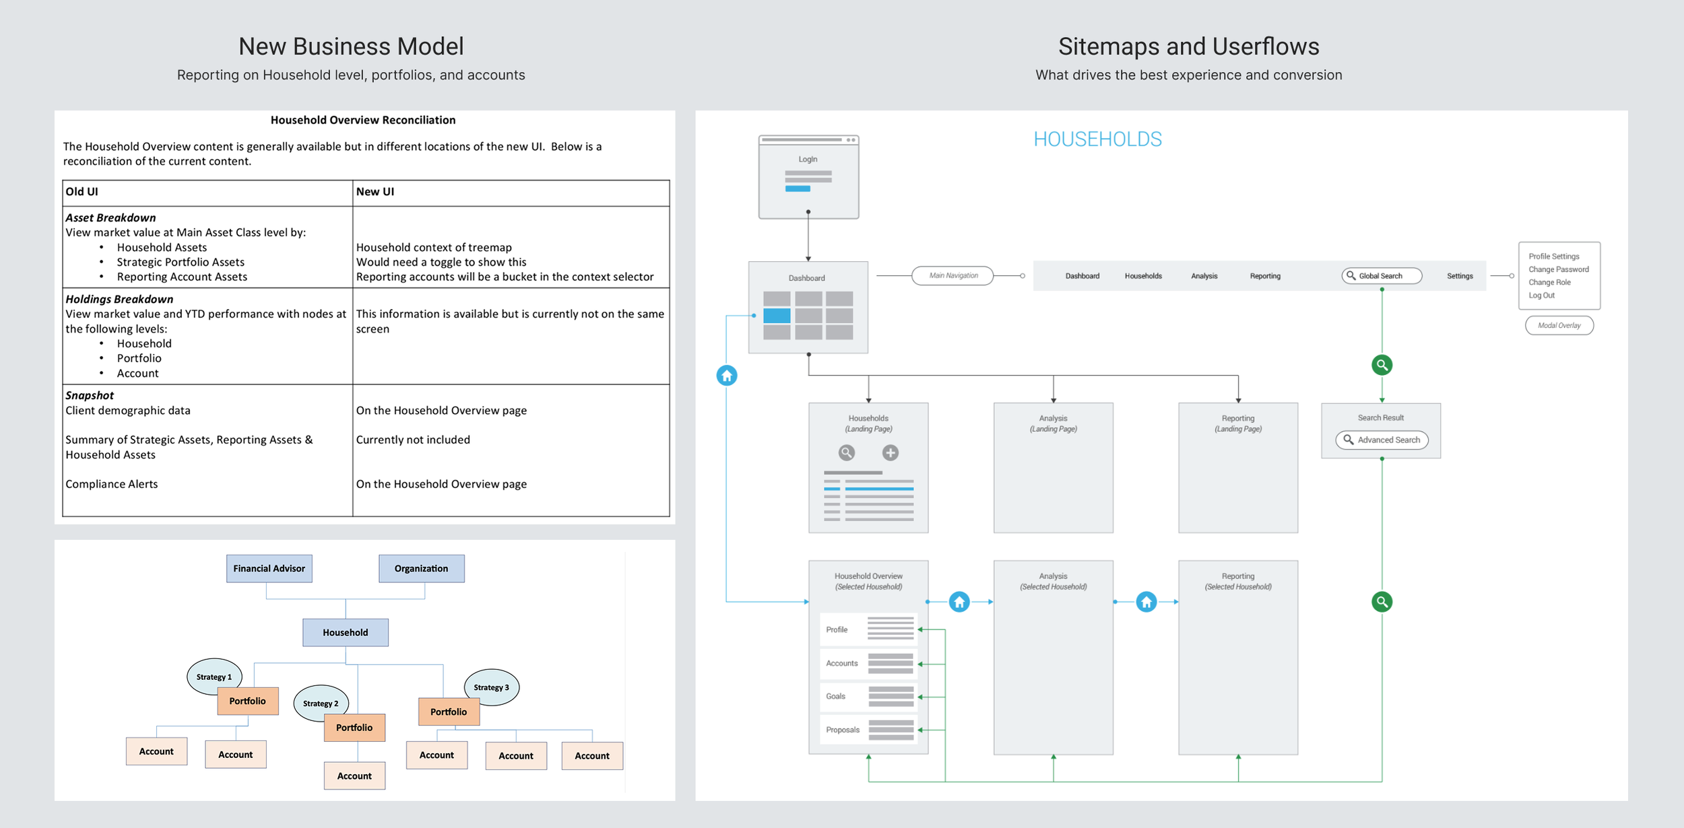Viewport: 1684px width, 828px height.
Task: Select Dashboard in the main navigation bar
Action: click(1082, 276)
